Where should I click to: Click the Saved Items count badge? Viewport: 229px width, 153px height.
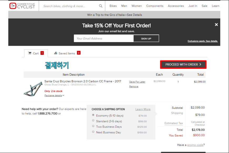click(x=79, y=53)
